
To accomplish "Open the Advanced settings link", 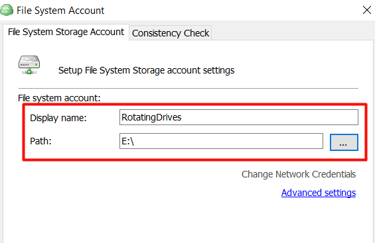I will pyautogui.click(x=319, y=193).
